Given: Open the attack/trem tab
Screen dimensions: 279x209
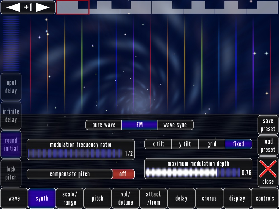Looking at the screenshot, I should tap(153, 198).
